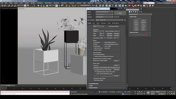Switch to the Performance tab

tap(103, 23)
